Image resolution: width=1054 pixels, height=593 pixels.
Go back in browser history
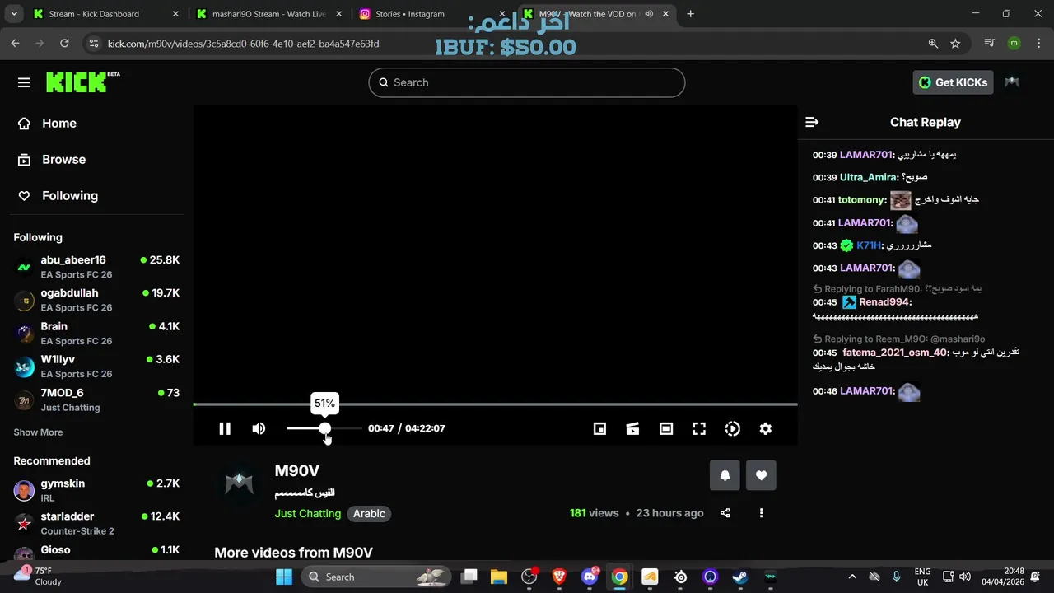pos(15,44)
